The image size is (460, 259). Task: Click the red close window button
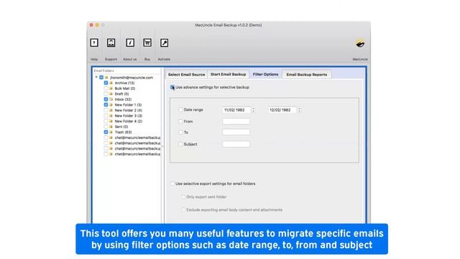click(91, 25)
